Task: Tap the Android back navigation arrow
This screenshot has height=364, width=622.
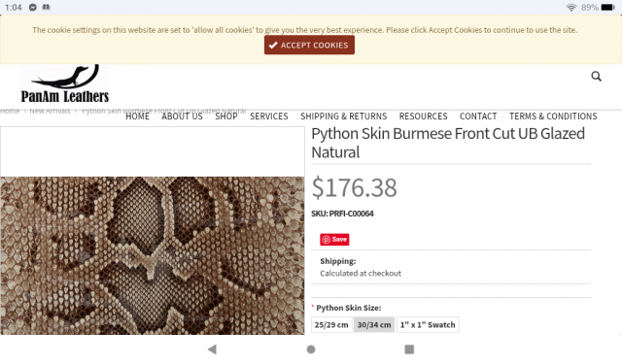Action: pos(212,348)
